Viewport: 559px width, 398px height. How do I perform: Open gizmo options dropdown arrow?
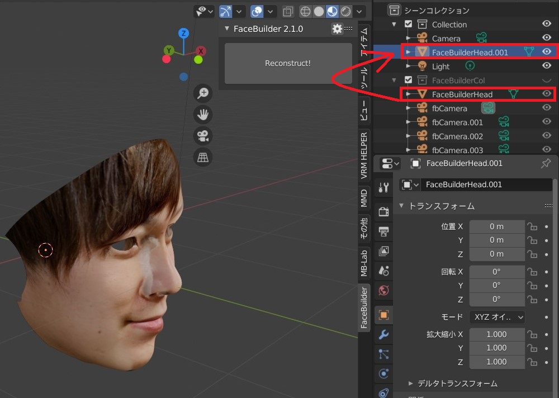coord(239,12)
